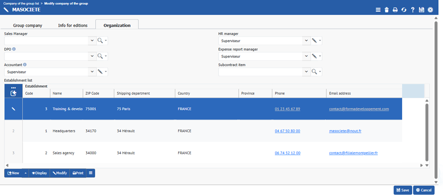Click the Save button at the bottom
Viewport: 443px width, 195px height.
[x=402, y=190]
